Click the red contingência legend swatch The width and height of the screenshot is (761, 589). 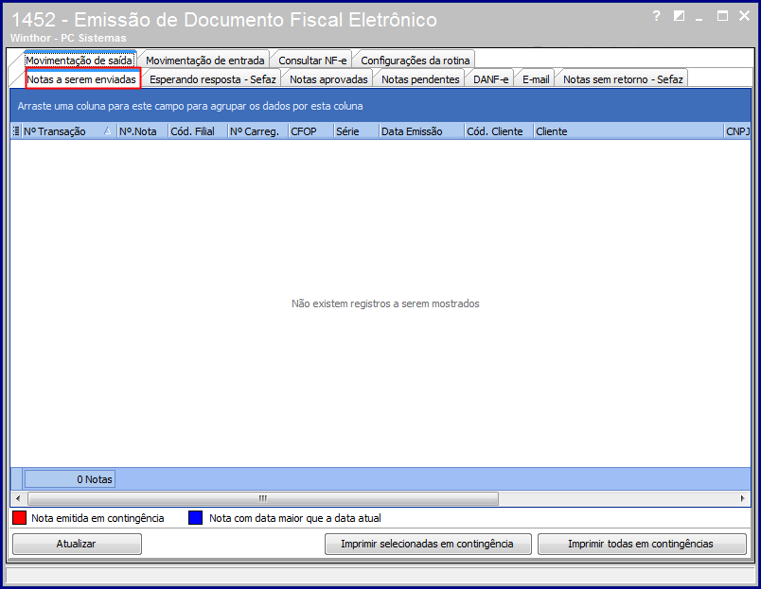click(x=20, y=518)
